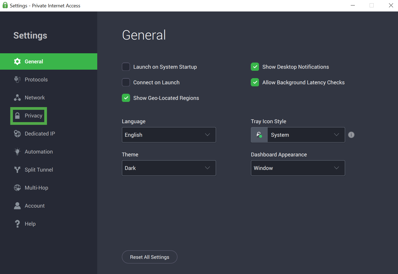Click the PIA lock icon in title bar
The image size is (398, 274).
point(5,5)
